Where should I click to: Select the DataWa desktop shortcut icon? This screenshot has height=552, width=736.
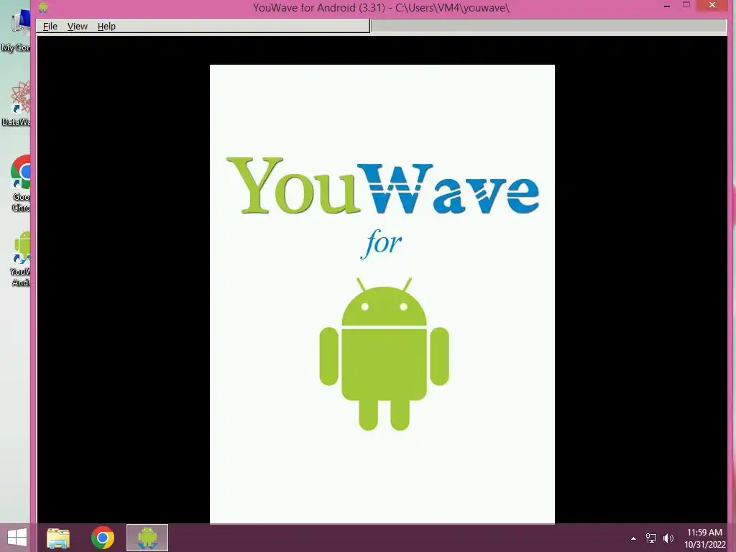point(16,104)
